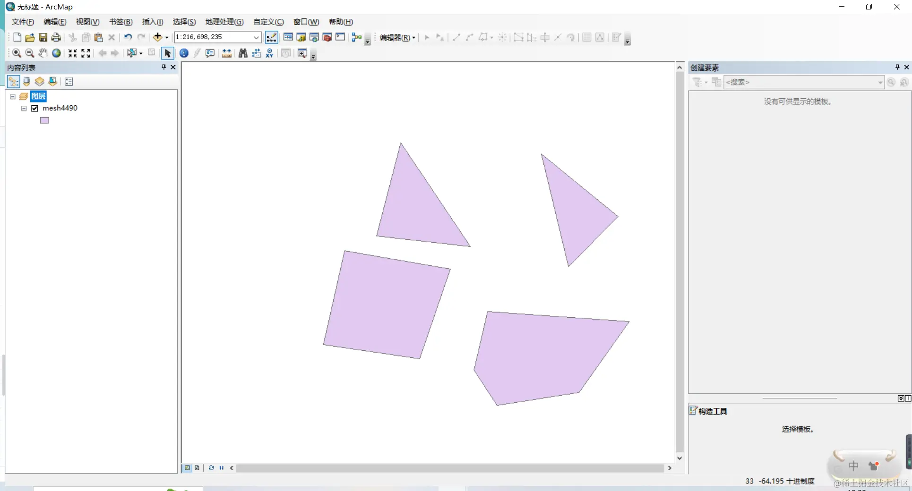The width and height of the screenshot is (912, 491).
Task: Click the Fixed Zoom In icon
Action: (72, 53)
